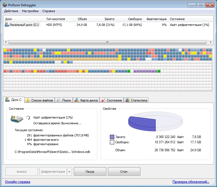
Task: Open the Дефрагментация button dropdown arrow
Action: [69, 172]
